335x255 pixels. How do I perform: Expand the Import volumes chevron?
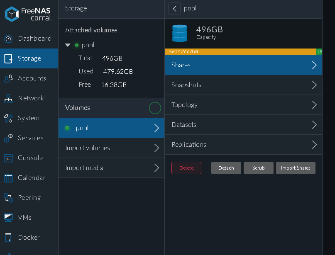click(156, 148)
